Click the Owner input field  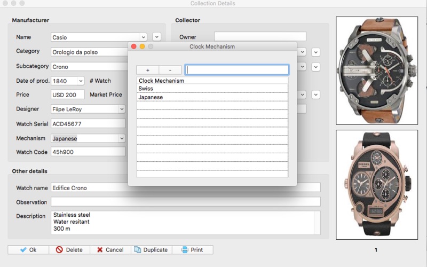[260, 36]
